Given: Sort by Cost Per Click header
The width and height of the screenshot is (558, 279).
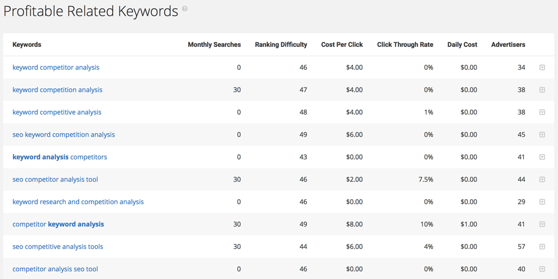Looking at the screenshot, I should point(342,45).
